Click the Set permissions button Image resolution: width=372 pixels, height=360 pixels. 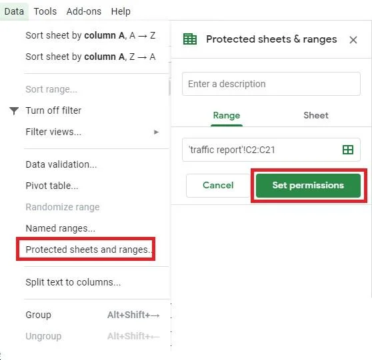click(x=308, y=186)
